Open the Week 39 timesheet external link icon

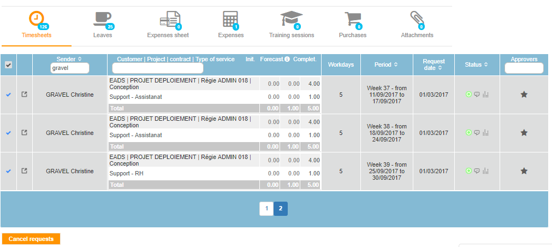click(24, 171)
